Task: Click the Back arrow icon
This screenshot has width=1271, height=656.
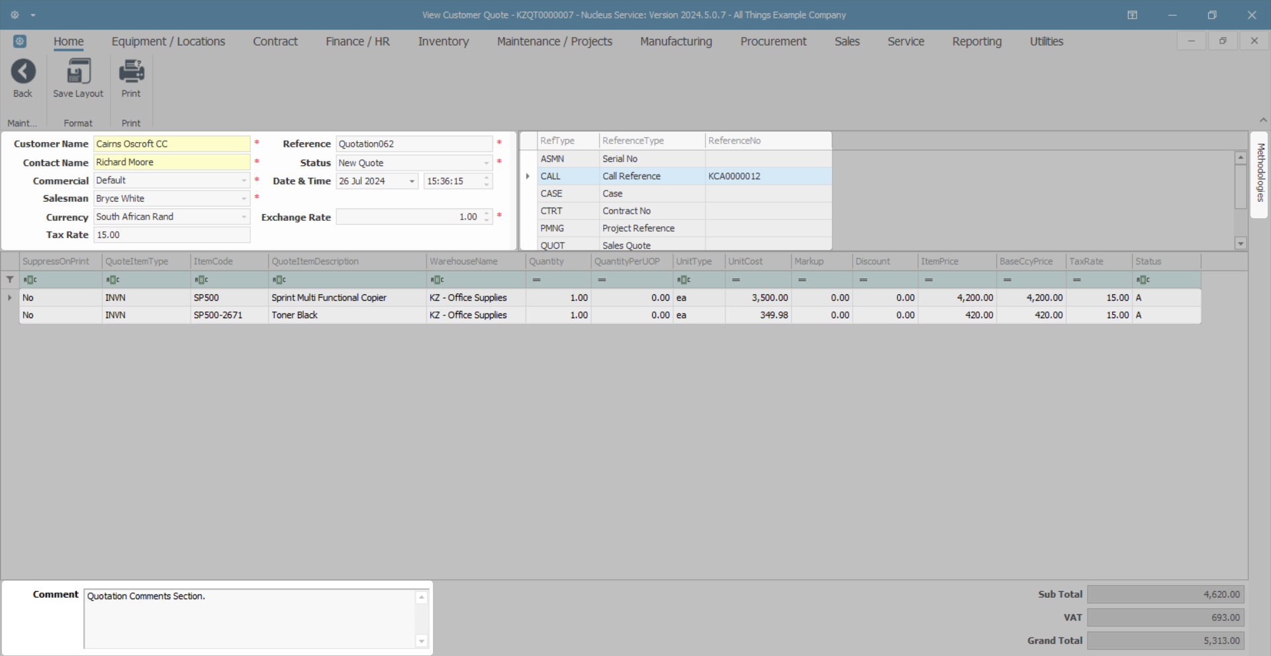Action: (23, 71)
